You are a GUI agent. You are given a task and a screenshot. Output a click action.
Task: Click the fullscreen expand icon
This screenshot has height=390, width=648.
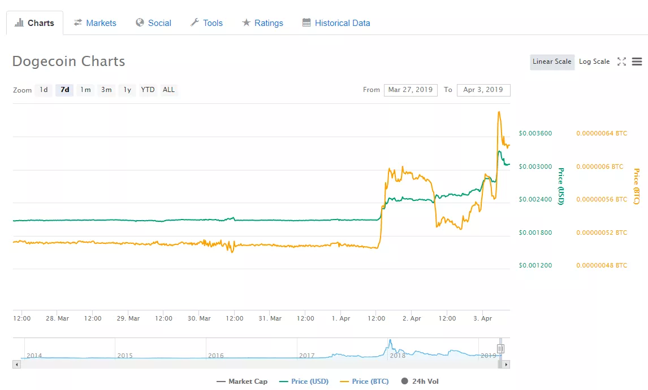621,62
